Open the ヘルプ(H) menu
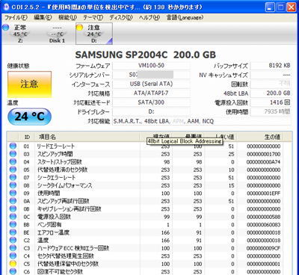The width and height of the screenshot is (299, 275). [149, 18]
